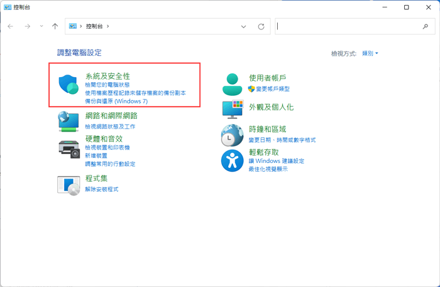
Task: Click the Up arrow to parent folder
Action: tap(55, 26)
